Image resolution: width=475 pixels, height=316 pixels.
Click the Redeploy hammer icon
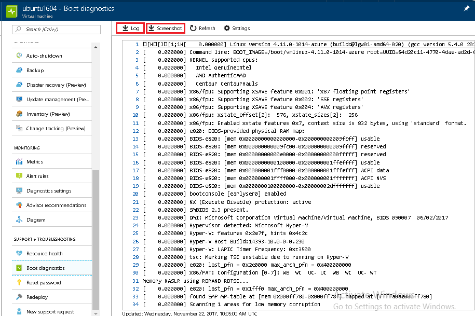pyautogui.click(x=19, y=297)
